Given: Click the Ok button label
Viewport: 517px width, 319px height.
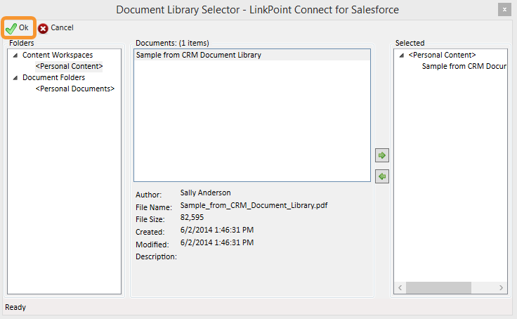Looking at the screenshot, I should click(x=23, y=27).
